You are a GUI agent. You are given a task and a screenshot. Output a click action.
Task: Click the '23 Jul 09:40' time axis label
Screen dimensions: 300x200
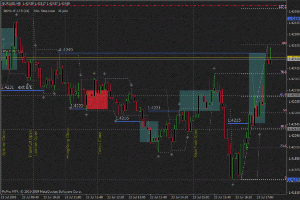[30, 197]
